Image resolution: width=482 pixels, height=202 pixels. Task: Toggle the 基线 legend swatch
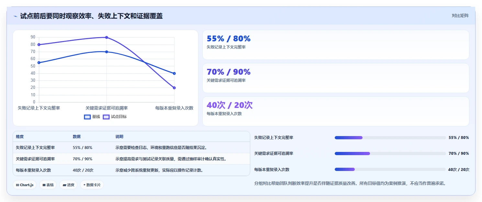click(87, 117)
